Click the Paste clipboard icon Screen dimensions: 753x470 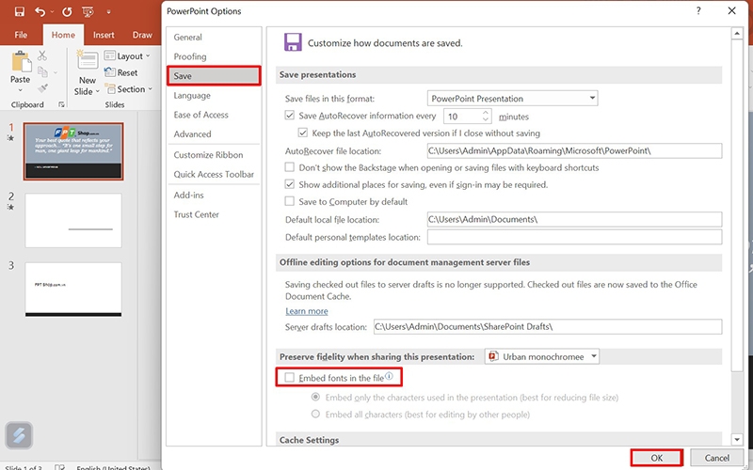21,61
